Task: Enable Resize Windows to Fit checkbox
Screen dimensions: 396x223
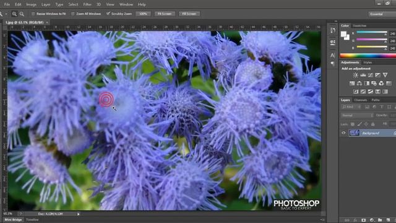Action: tap(33, 14)
